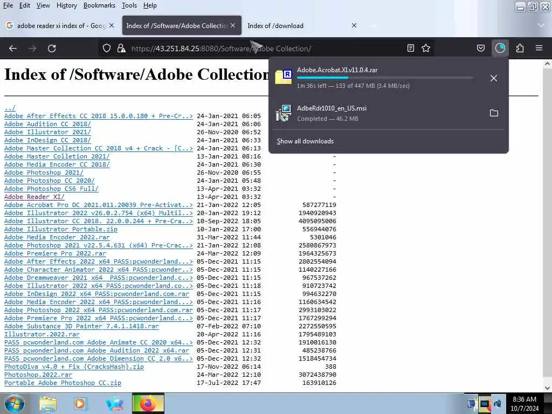Download Photoshop.2022.rar
Viewport: 552px width, 414px height.
pos(38,375)
